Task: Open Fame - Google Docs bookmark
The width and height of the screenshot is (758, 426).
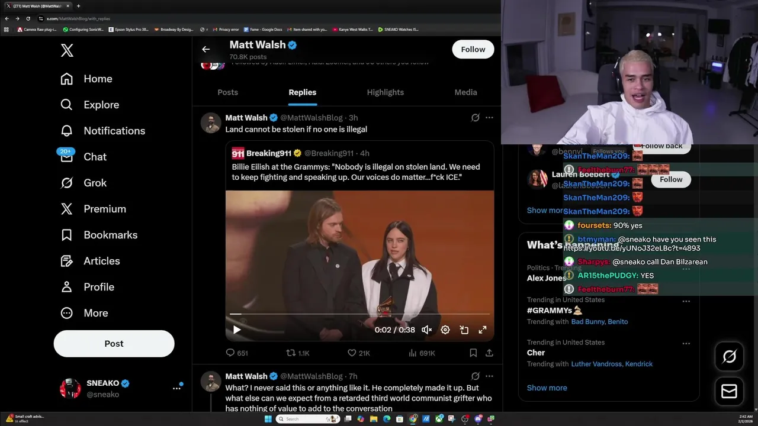Action: (x=263, y=29)
